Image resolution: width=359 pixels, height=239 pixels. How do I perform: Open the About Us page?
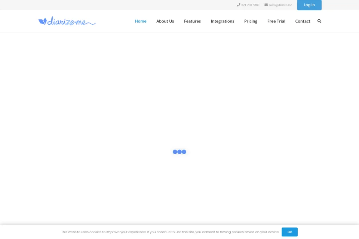[165, 21]
